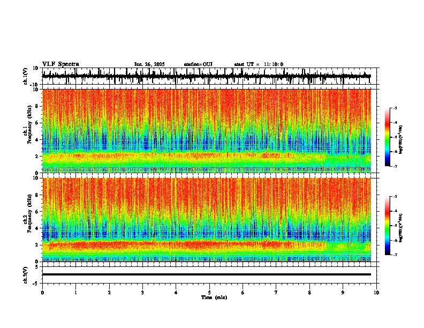
Task: Click the "-7" label on ch.2 colorbar
Action: point(395,255)
